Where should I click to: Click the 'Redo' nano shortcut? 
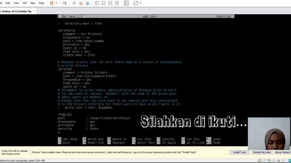pos(213,143)
